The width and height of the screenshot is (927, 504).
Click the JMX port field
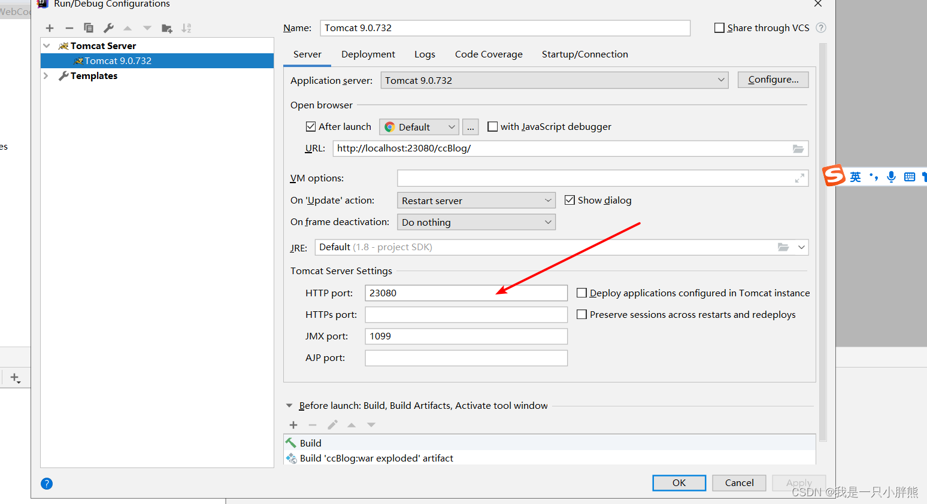[466, 336]
